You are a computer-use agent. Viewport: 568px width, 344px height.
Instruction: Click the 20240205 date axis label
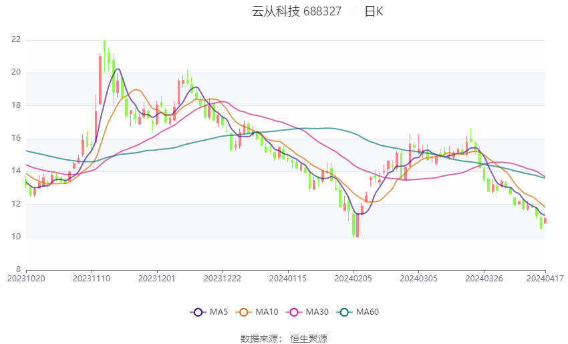click(x=353, y=279)
